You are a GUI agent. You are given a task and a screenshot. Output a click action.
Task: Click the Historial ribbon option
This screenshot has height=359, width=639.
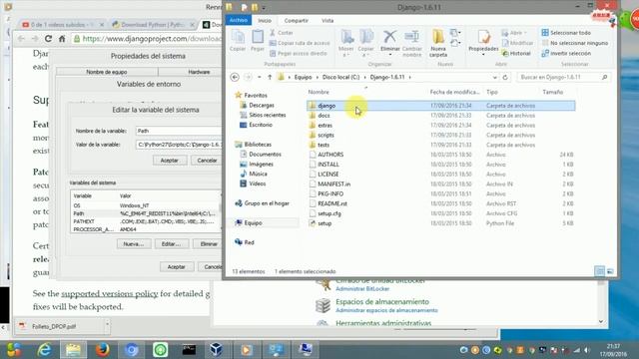(x=516, y=53)
